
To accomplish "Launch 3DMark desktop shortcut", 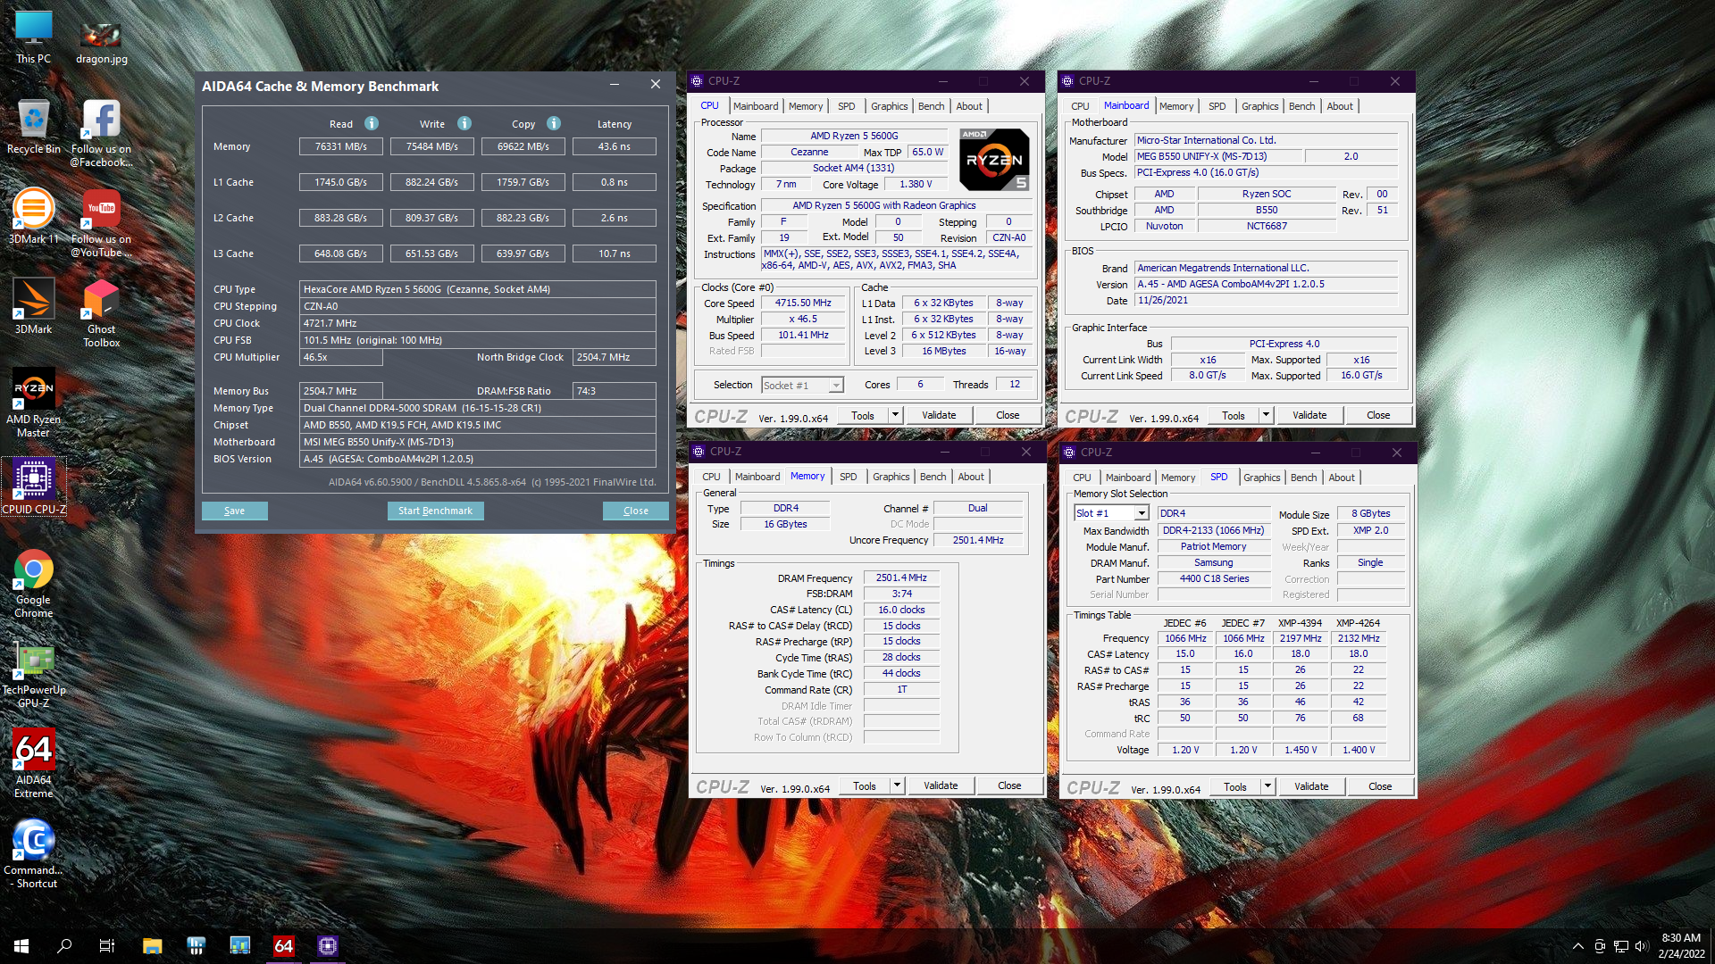I will point(33,306).
